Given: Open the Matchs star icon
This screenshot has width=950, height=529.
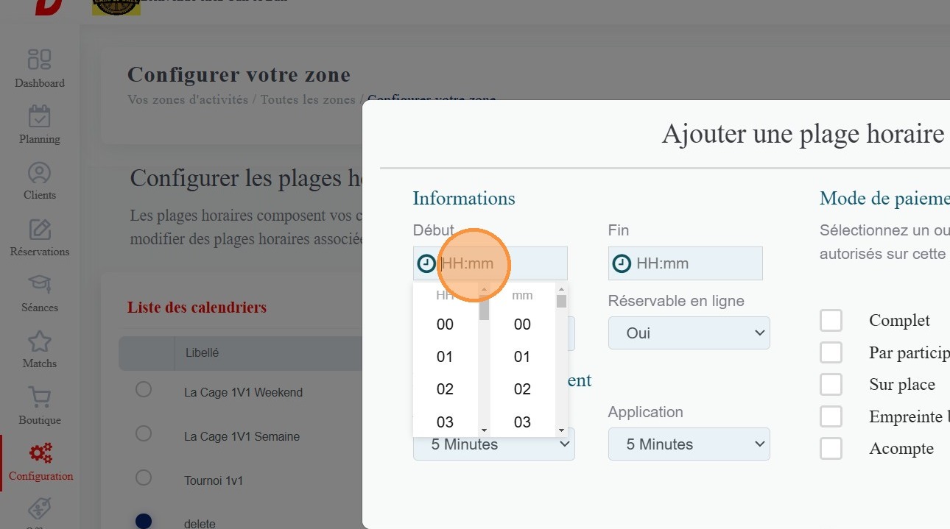Looking at the screenshot, I should [x=40, y=341].
